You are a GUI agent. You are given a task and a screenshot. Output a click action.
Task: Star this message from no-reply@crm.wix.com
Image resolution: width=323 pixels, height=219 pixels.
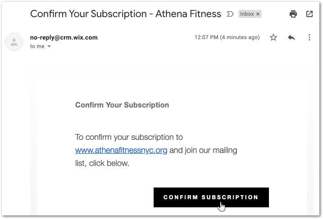point(273,37)
